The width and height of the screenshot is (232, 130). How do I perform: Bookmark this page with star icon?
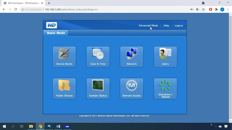[x=203, y=9]
